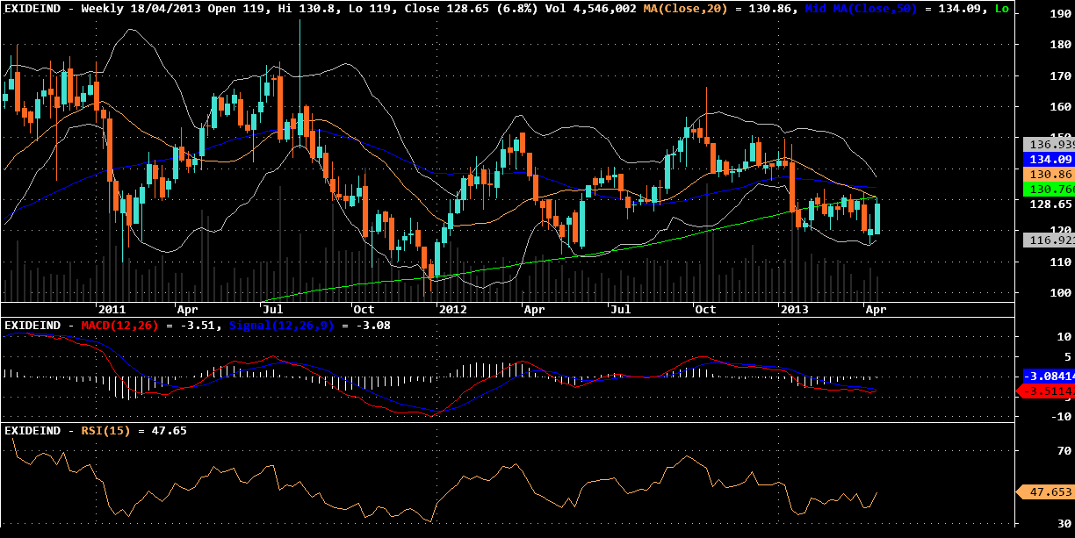The width and height of the screenshot is (1075, 538).
Task: Click the gray 136.939 upper band tag
Action: [1049, 144]
